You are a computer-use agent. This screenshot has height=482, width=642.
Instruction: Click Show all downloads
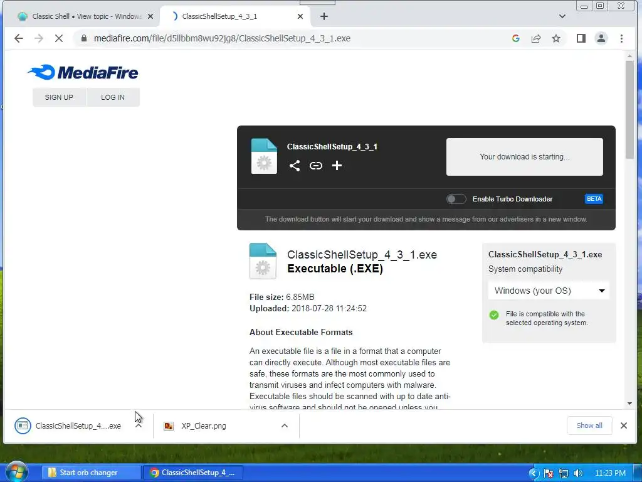[x=589, y=426]
